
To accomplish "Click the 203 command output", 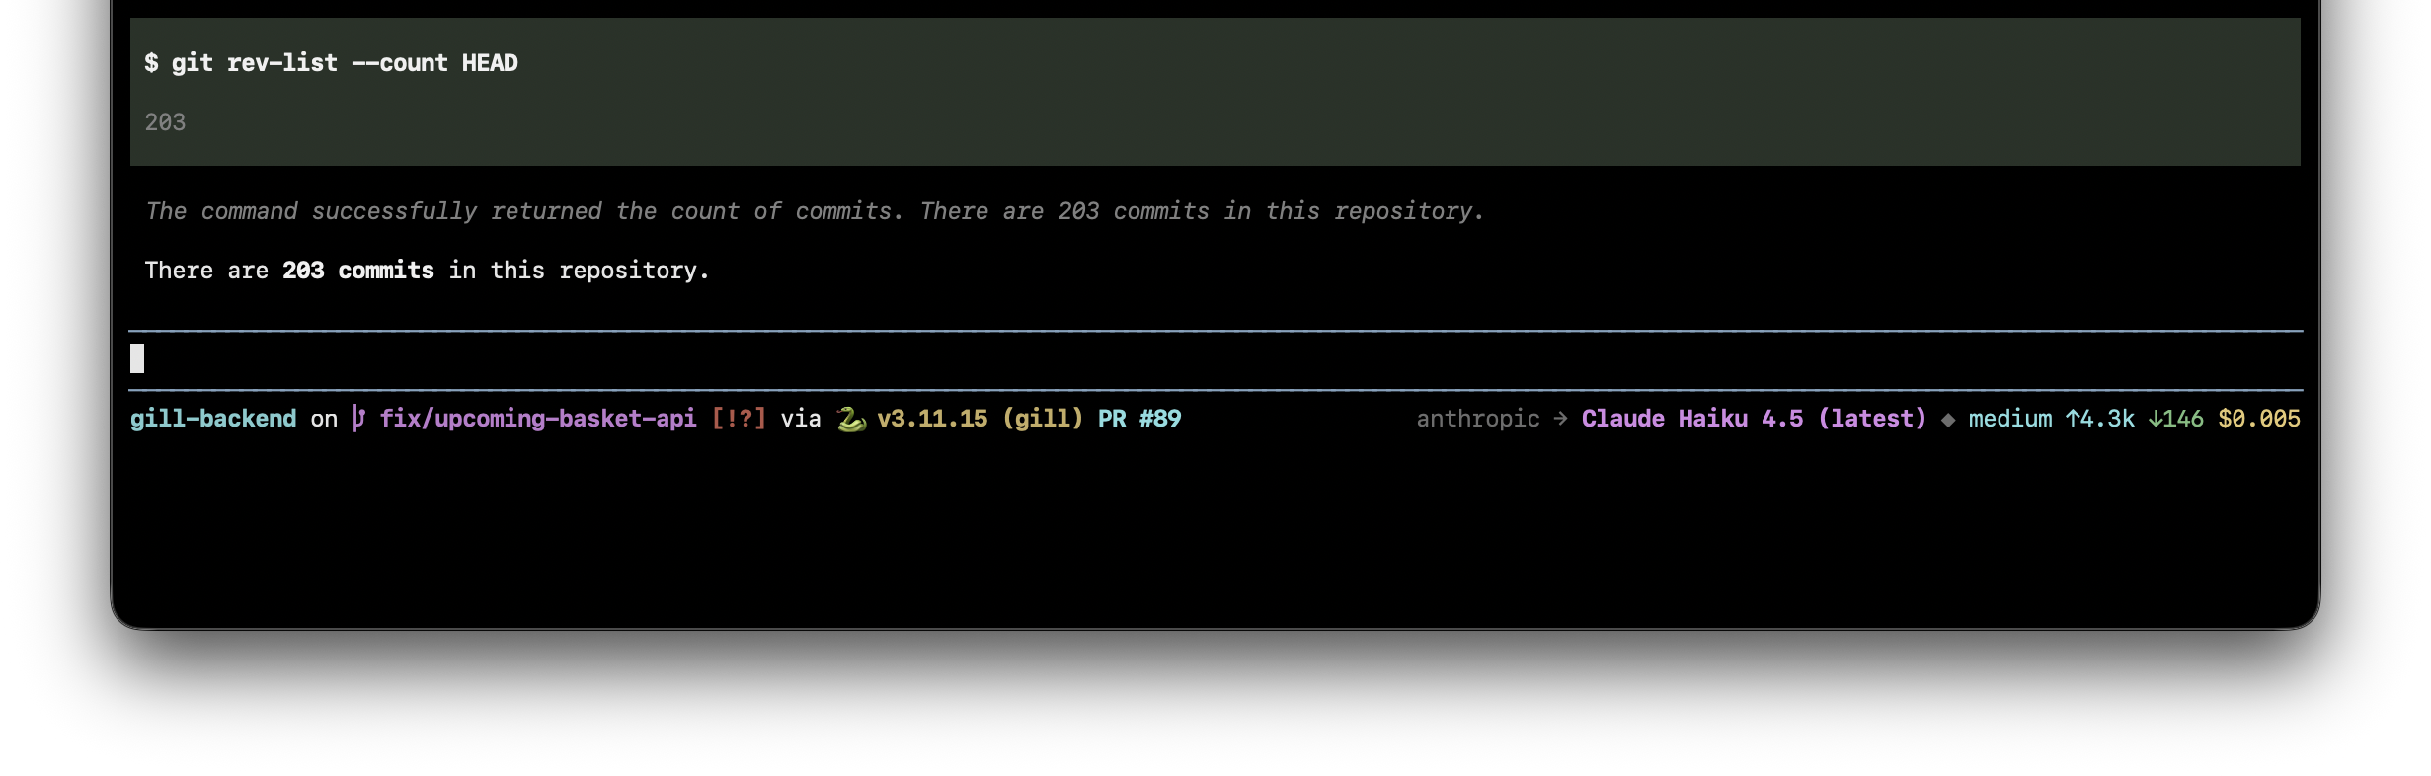I will [x=165, y=122].
